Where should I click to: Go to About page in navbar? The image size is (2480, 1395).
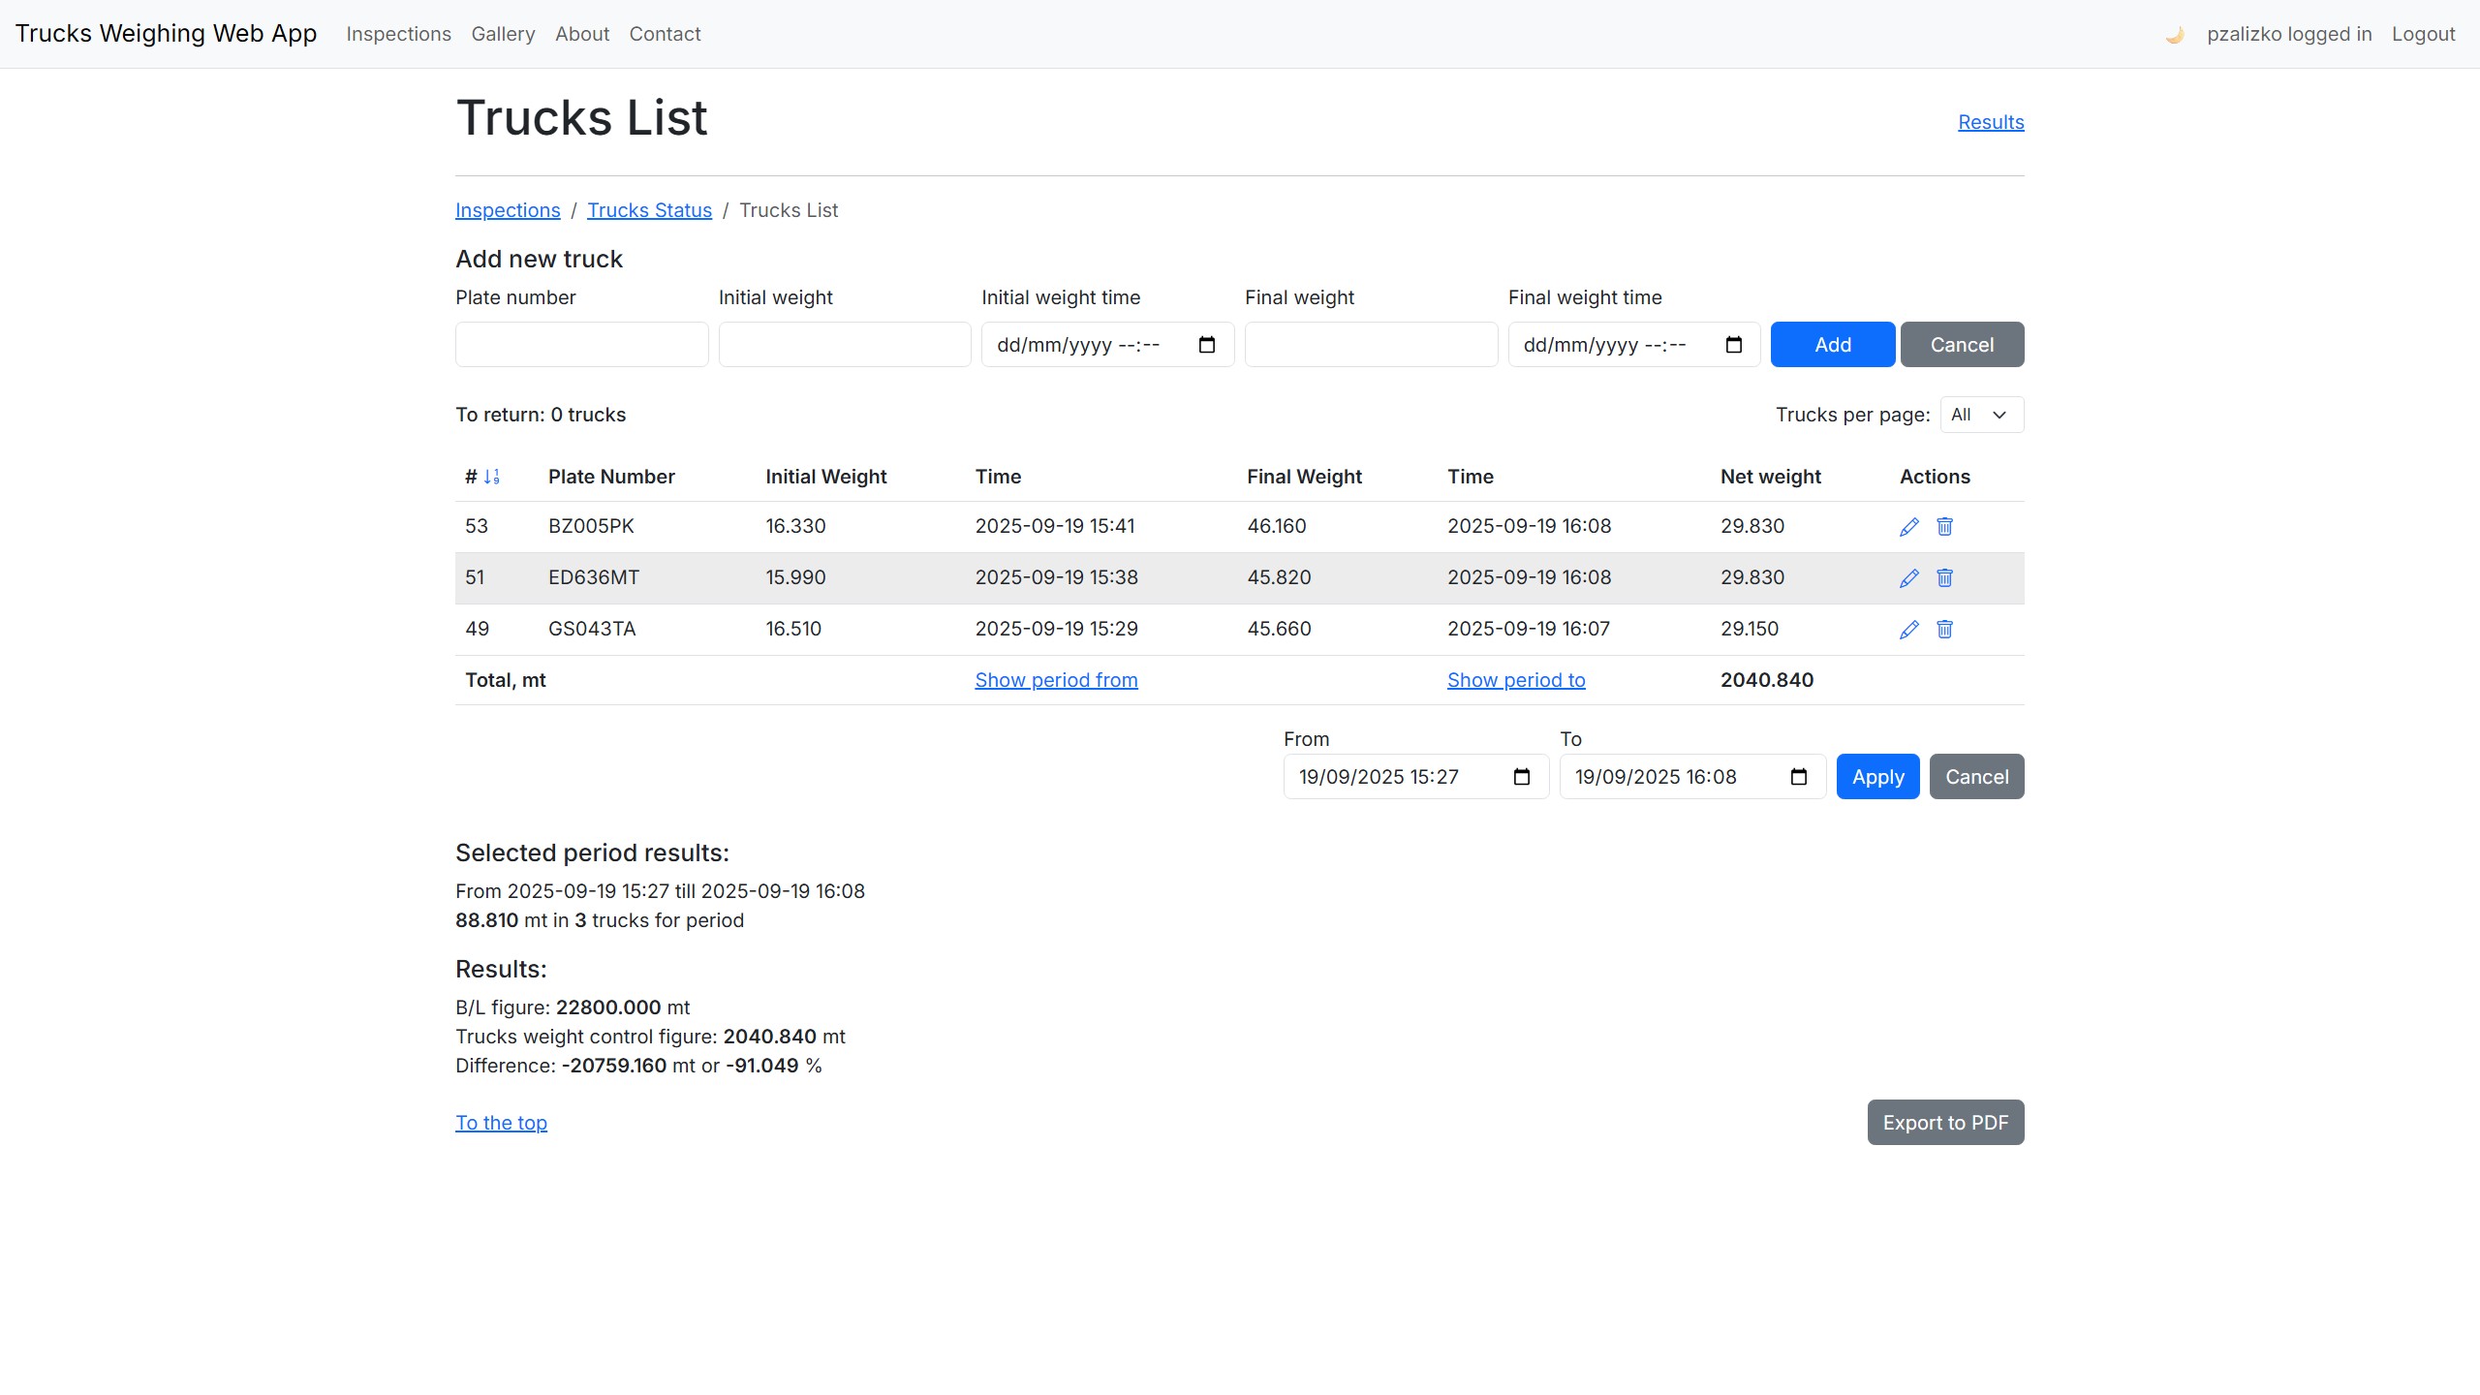[581, 34]
